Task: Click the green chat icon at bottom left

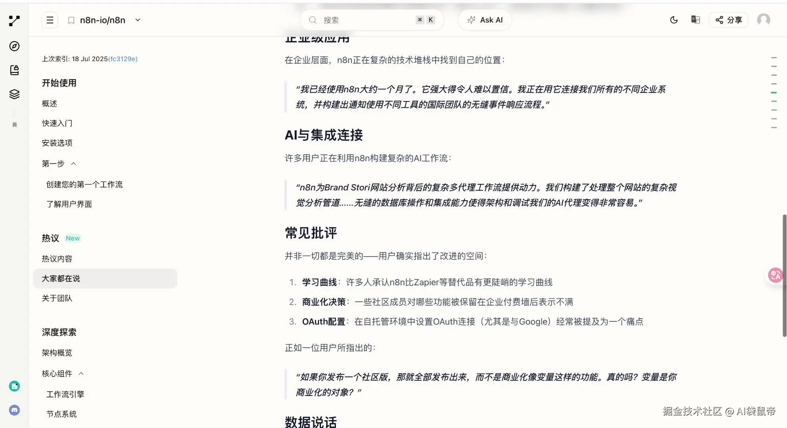Action: point(14,386)
